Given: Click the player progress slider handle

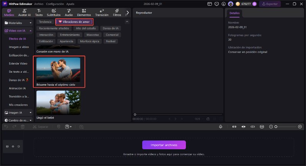Looking at the screenshot, I should pos(135,115).
